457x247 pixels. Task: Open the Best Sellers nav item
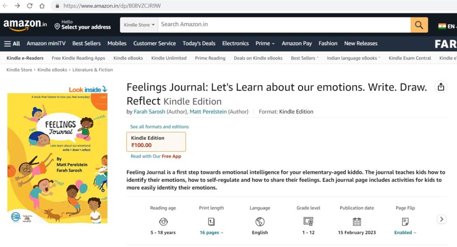pyautogui.click(x=87, y=43)
